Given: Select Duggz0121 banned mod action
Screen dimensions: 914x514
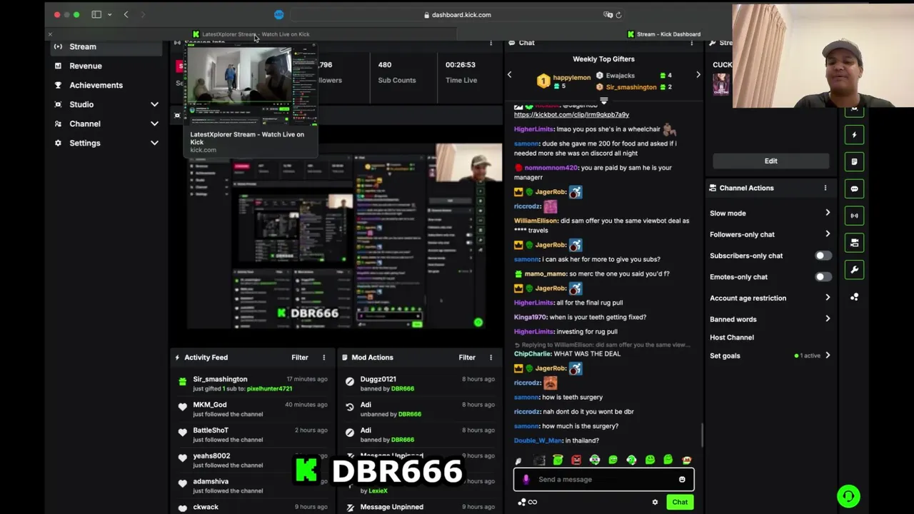Looking at the screenshot, I should click(x=420, y=383).
